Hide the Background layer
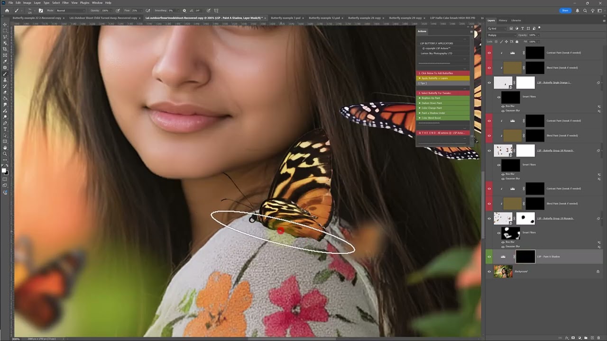 (489, 271)
